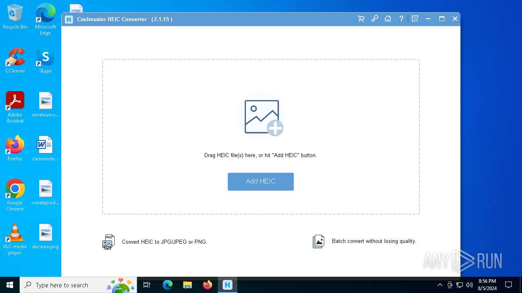The width and height of the screenshot is (522, 293).
Task: Open the Windows Start menu
Action: coord(10,285)
